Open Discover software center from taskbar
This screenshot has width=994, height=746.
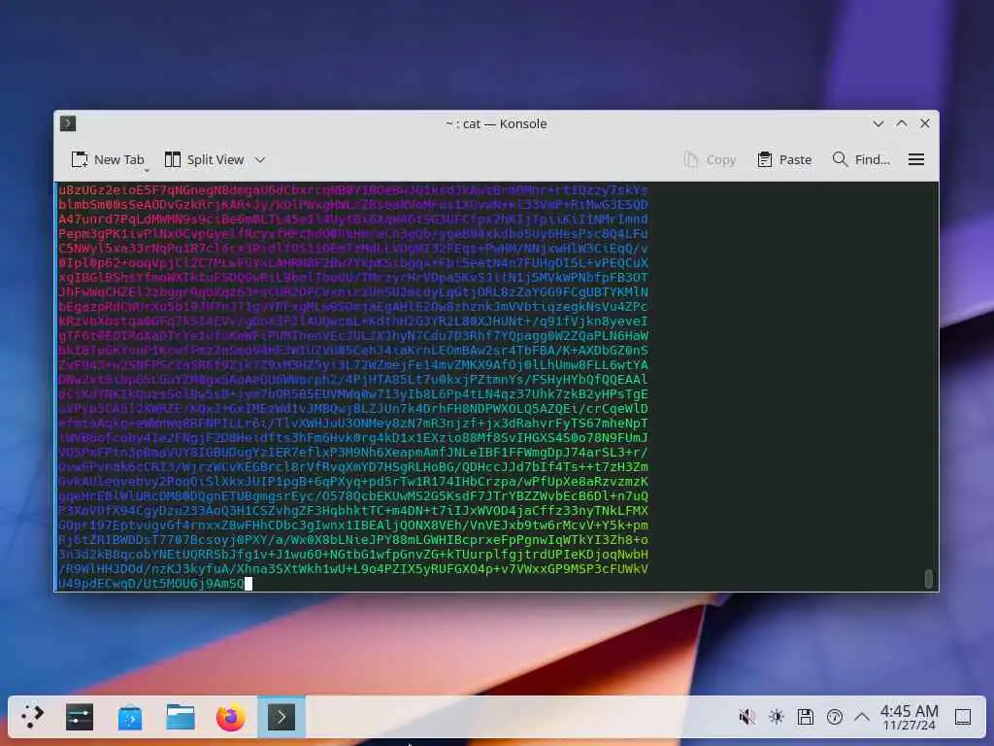(130, 717)
